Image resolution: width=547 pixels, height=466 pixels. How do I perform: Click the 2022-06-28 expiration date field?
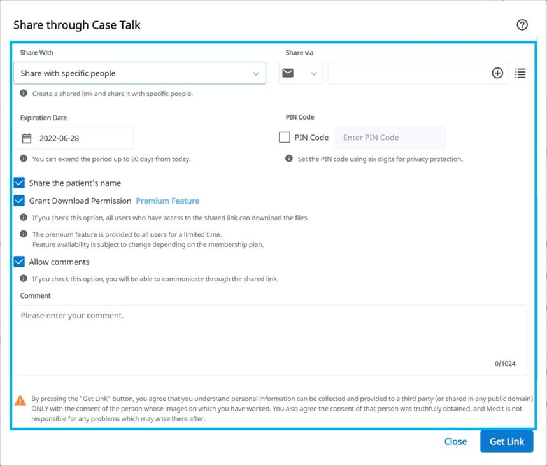click(74, 138)
